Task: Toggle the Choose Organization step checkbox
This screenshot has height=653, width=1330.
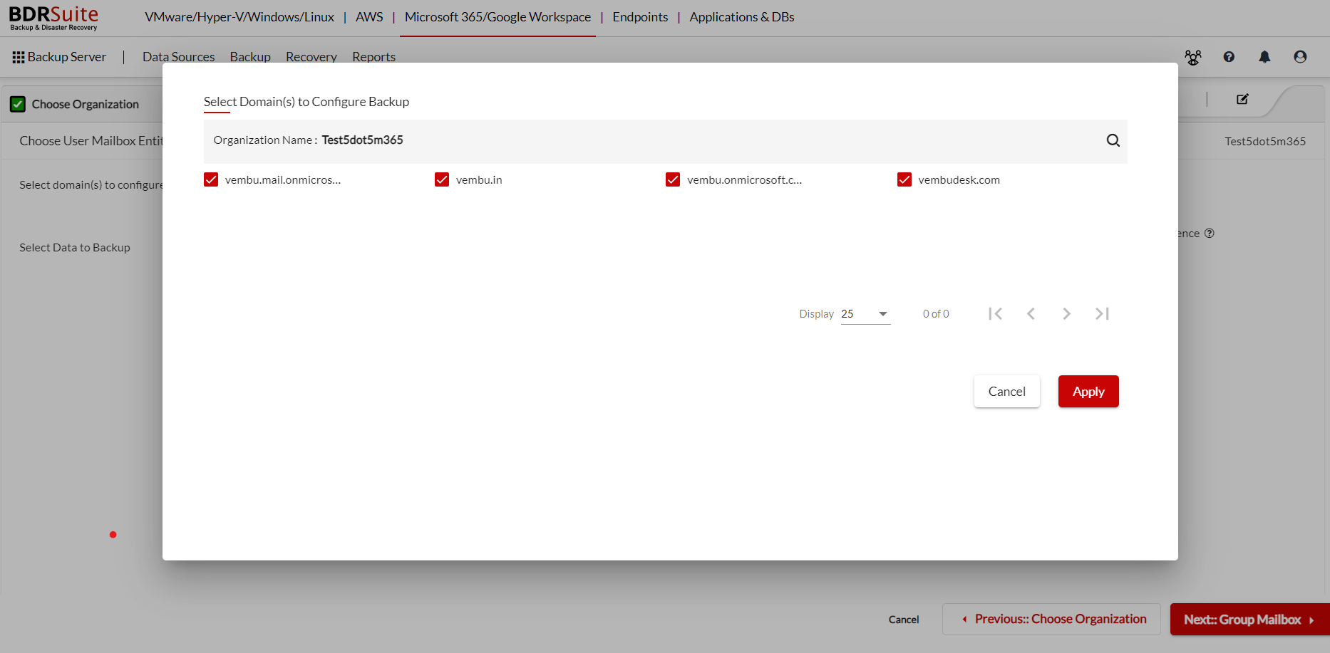Action: coord(18,104)
